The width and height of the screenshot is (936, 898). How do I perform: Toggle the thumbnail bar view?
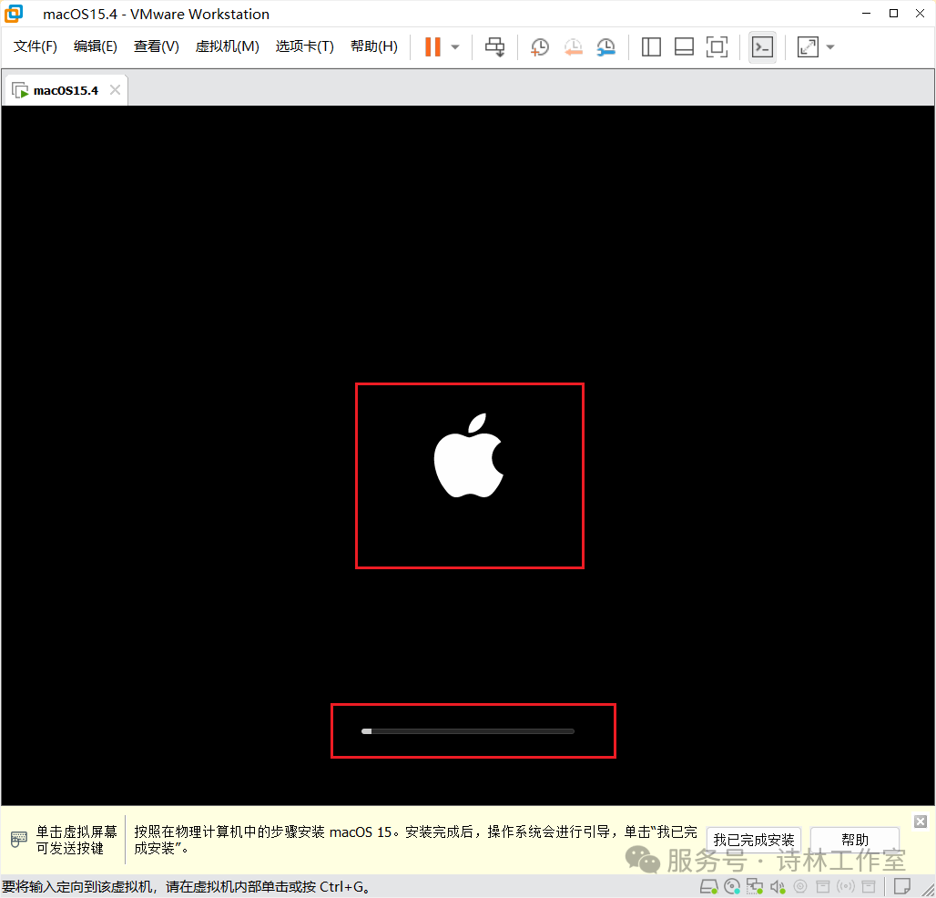click(x=684, y=47)
